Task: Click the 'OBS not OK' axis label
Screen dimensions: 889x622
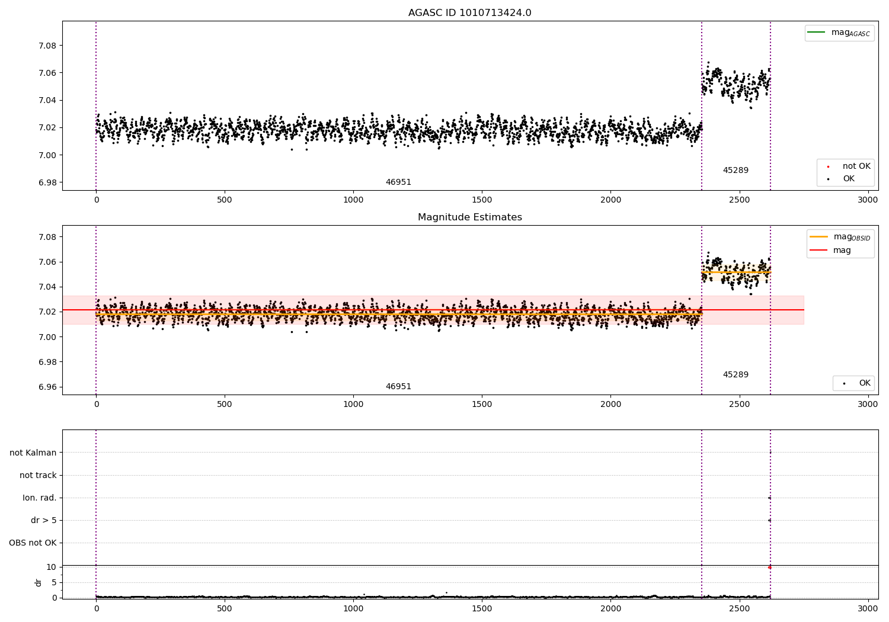Action: [33, 543]
